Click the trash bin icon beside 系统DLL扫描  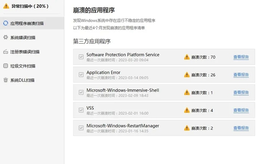point(6,80)
